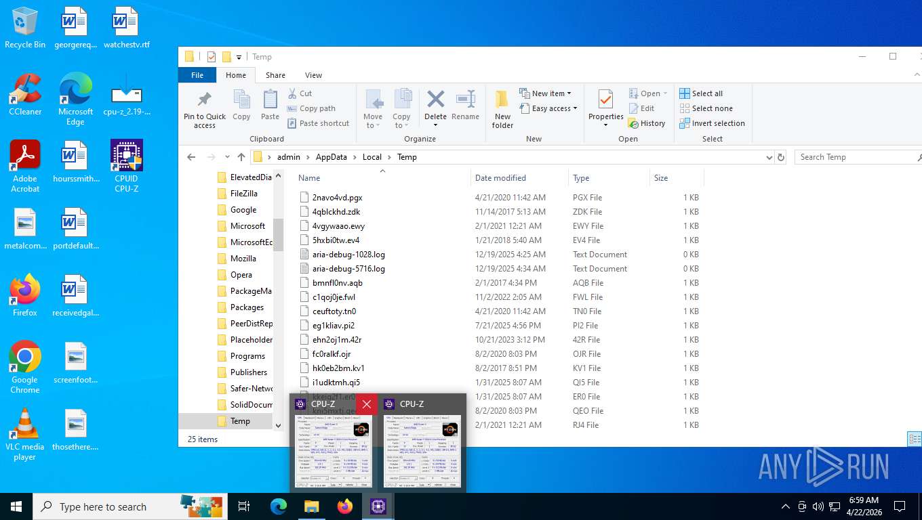Open the Recent locations dropdown arrow
The image size is (922, 520).
(226, 157)
